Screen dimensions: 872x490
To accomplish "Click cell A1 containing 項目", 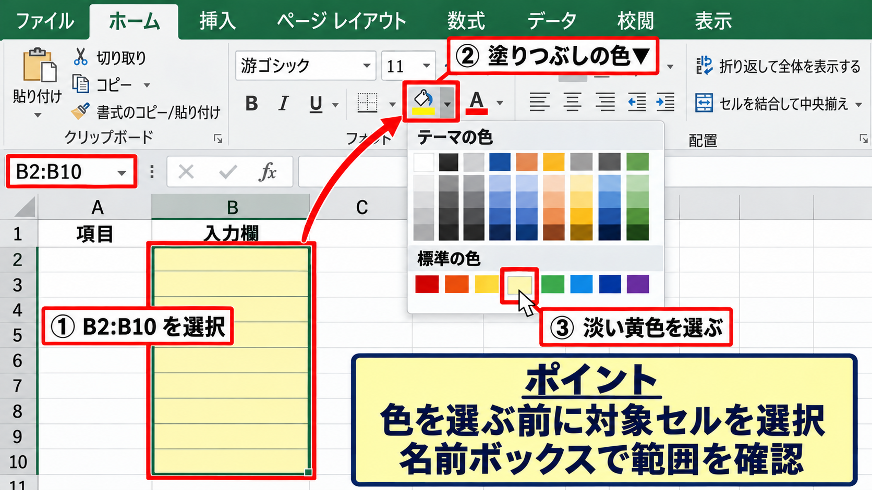I will pyautogui.click(x=95, y=233).
